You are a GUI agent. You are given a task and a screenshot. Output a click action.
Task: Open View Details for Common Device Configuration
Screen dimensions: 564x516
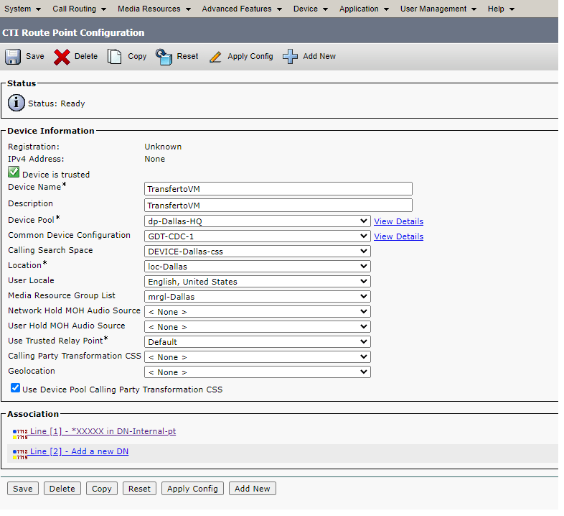tap(398, 236)
